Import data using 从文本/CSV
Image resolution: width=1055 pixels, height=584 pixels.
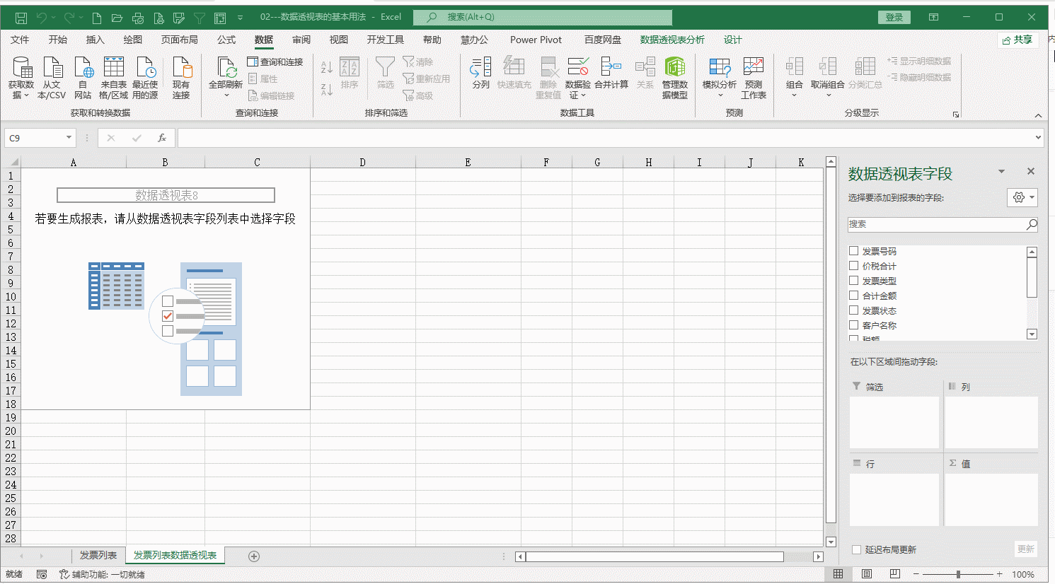(52, 78)
